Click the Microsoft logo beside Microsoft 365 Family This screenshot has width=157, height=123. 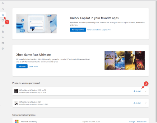[x=17, y=121]
